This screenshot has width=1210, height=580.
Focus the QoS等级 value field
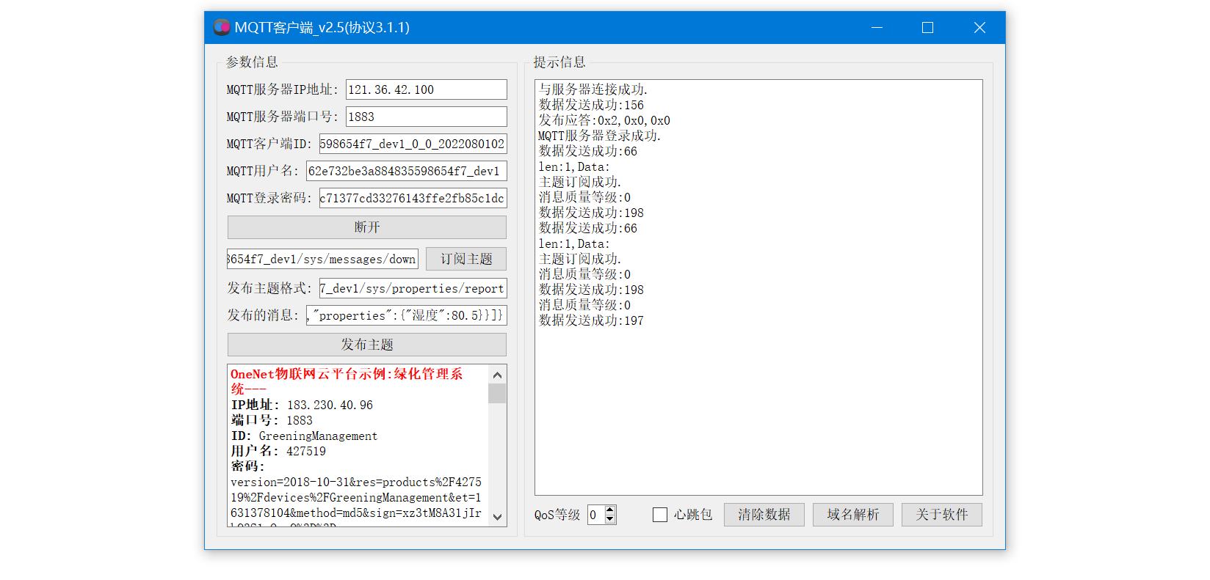596,515
